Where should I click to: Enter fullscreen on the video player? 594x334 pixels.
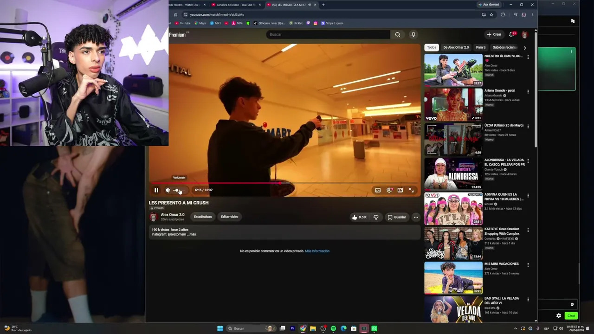click(411, 190)
